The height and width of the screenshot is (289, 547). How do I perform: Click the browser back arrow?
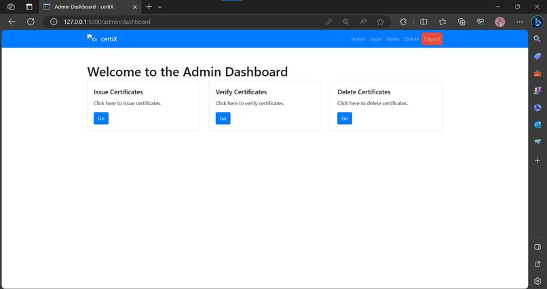(12, 22)
